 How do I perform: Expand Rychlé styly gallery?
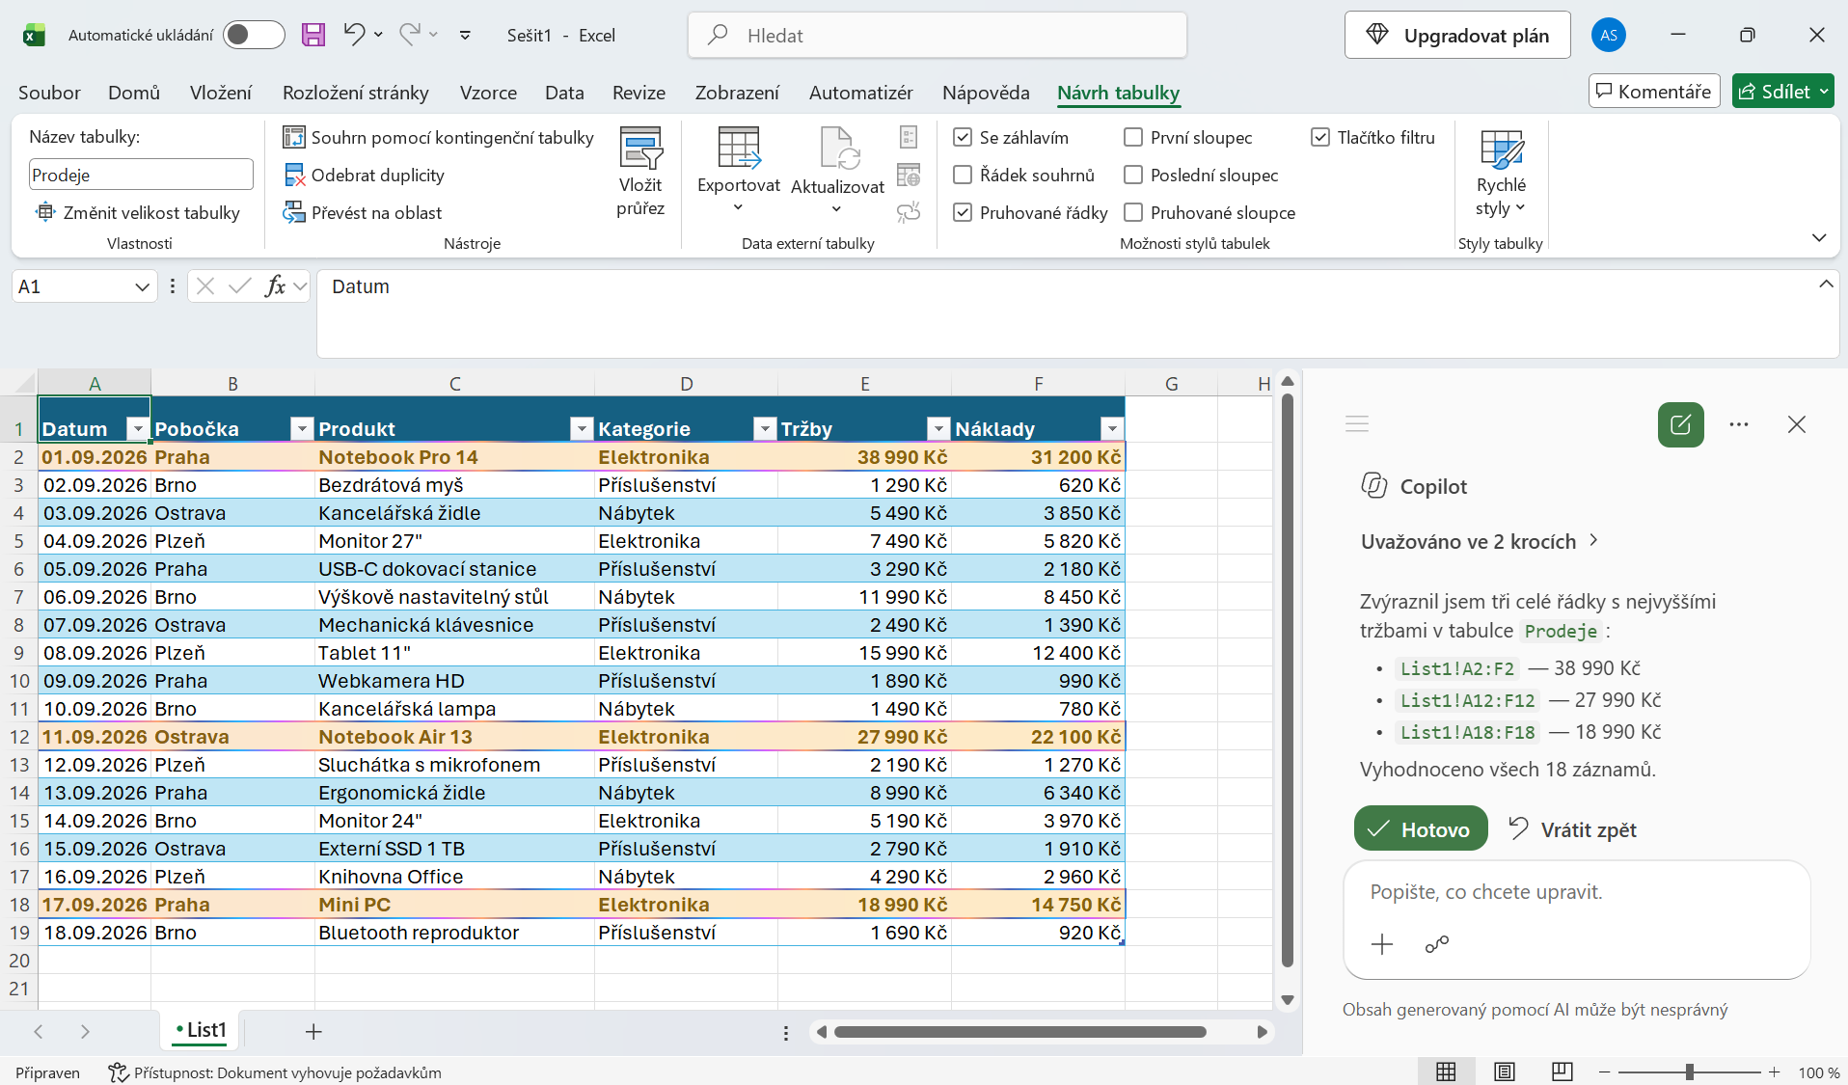point(1501,174)
